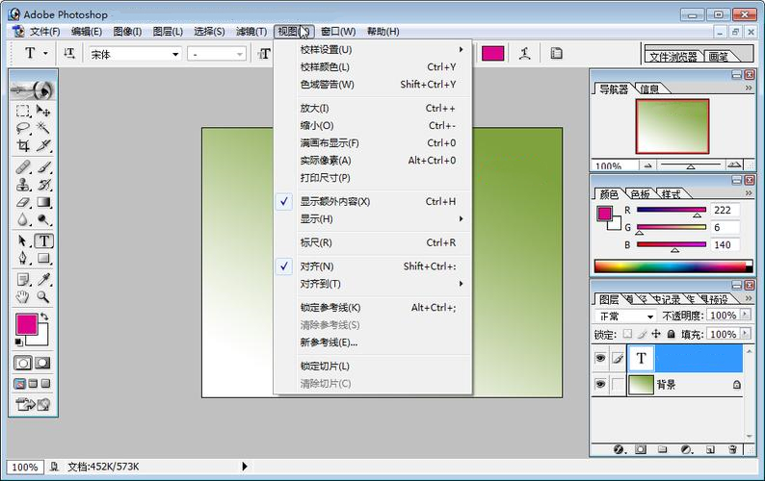Click navigator zoom in button

[734, 165]
